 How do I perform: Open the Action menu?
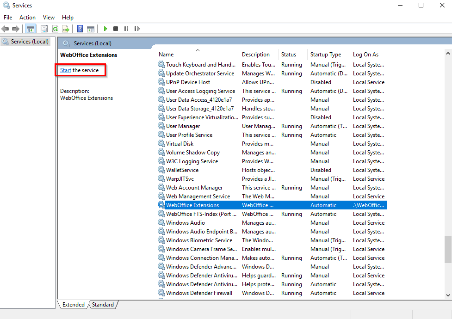click(27, 17)
